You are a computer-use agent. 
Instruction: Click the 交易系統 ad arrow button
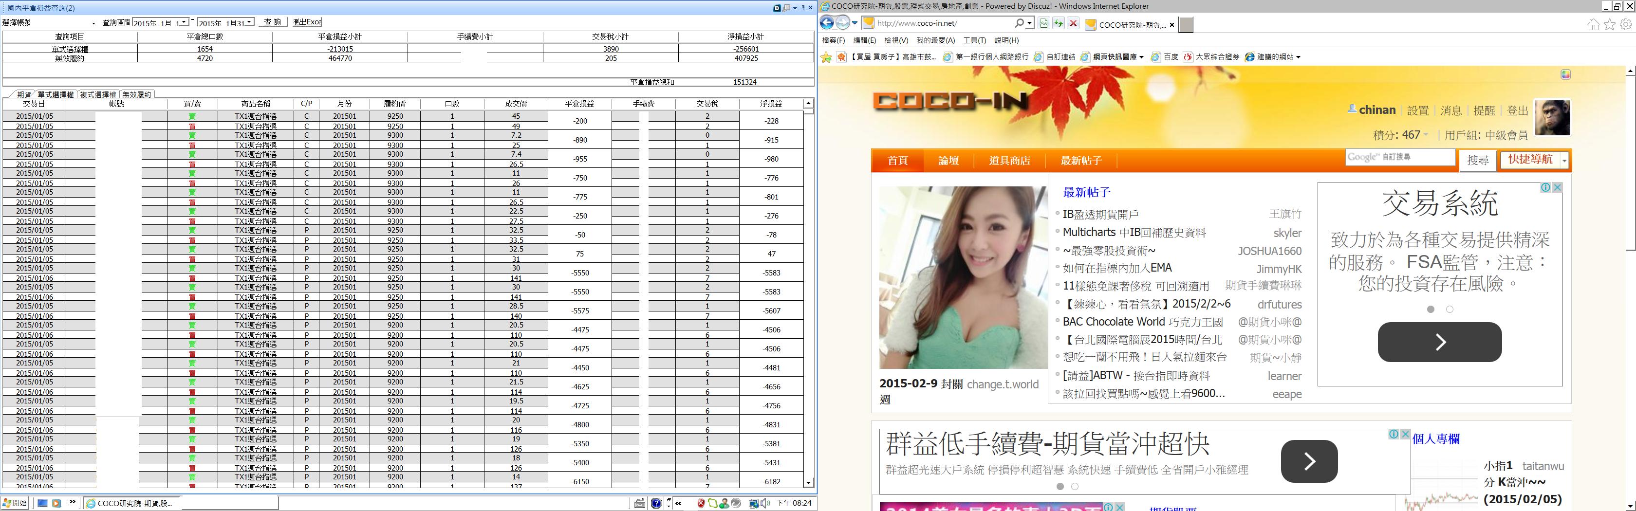click(1439, 342)
